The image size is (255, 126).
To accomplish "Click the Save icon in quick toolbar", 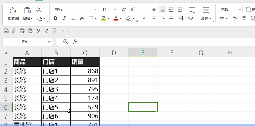I will pyautogui.click(x=6, y=31).
